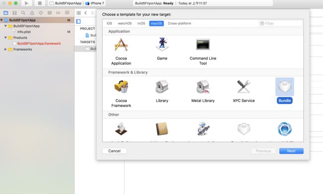The image size is (323, 194).
Task: Pick the white bundle template in Other
Action: 243,129
